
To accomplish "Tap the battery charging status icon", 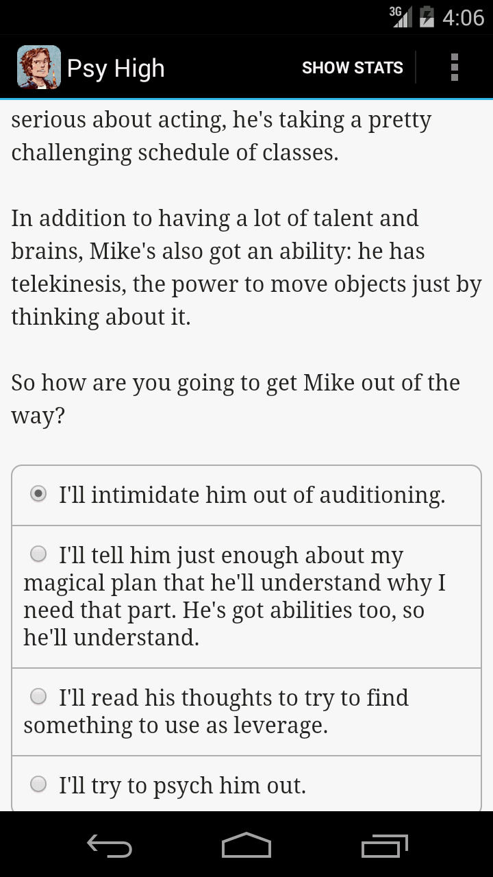I will coord(427,16).
